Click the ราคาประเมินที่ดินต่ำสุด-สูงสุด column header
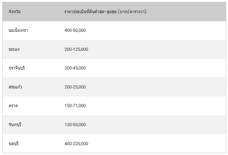The height and width of the screenshot is (155, 228). (91, 12)
